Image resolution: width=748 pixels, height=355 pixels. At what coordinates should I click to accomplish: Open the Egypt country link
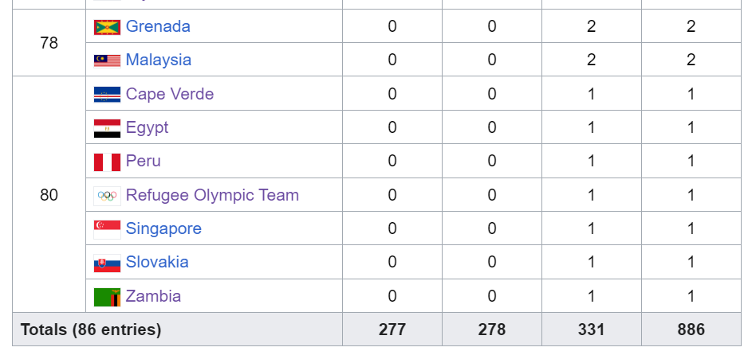pos(148,127)
